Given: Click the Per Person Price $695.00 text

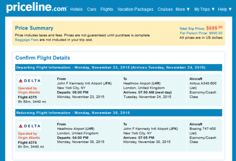Looking at the screenshot, I should point(201,33).
